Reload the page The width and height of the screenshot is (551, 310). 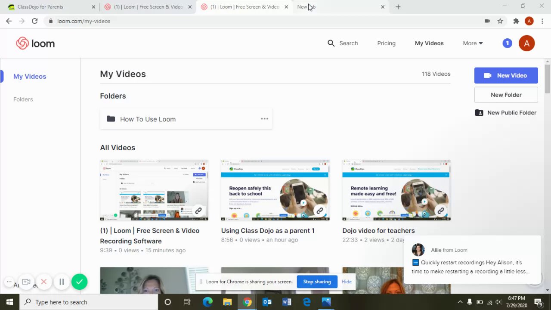[34, 21]
